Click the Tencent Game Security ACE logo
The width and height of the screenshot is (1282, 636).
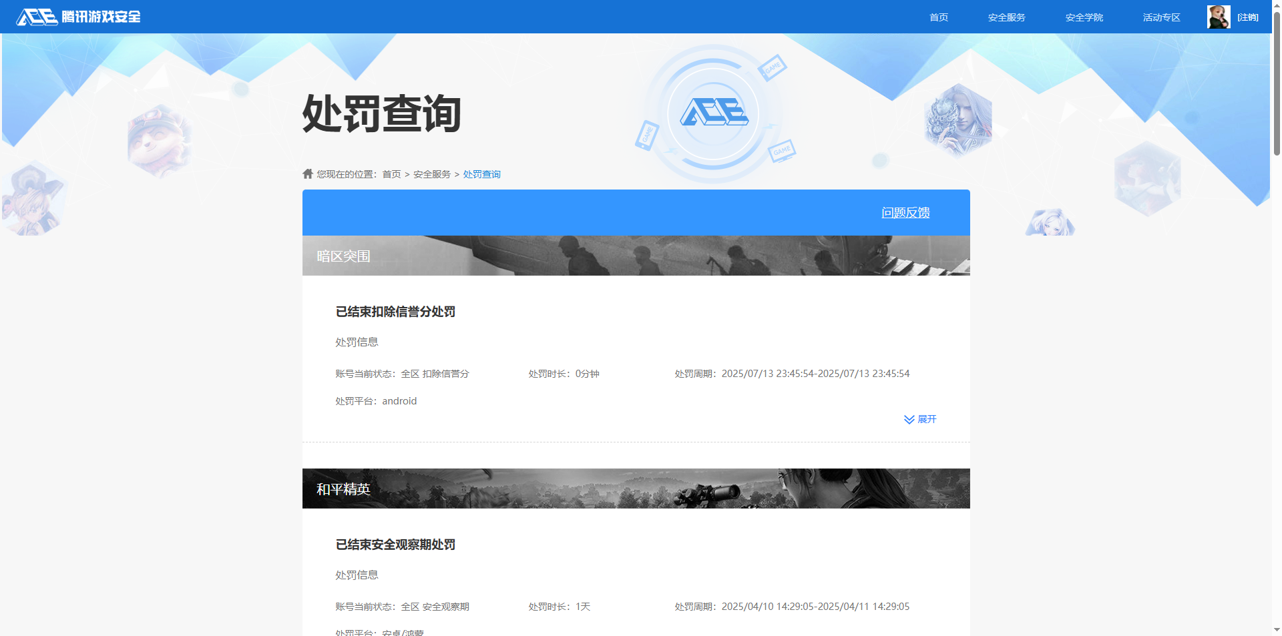(77, 17)
